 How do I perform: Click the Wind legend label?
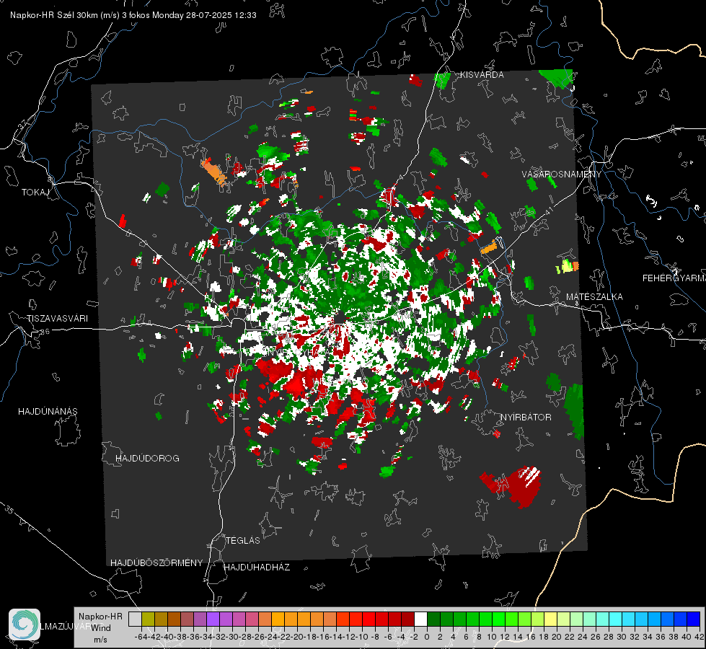tap(101, 628)
